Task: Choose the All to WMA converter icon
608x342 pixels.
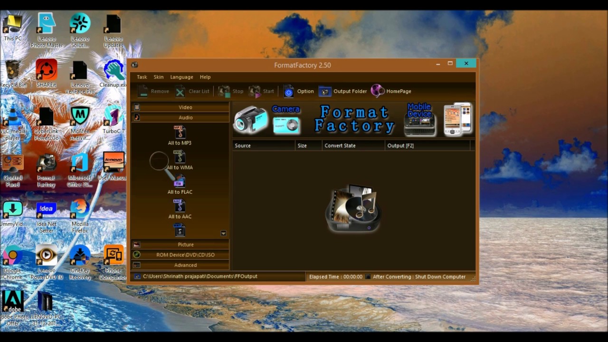Action: [x=179, y=157]
